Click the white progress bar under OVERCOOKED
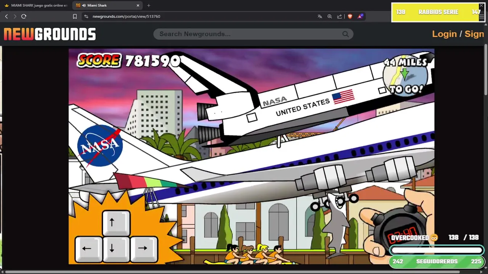The height and width of the screenshot is (274, 488). [437, 250]
